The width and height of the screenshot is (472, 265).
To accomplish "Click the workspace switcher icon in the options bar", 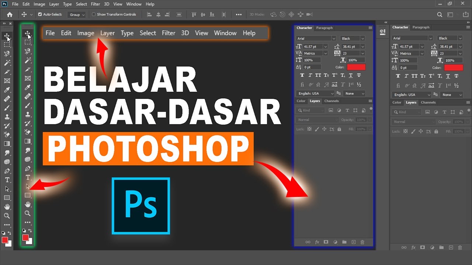I will pyautogui.click(x=451, y=14).
